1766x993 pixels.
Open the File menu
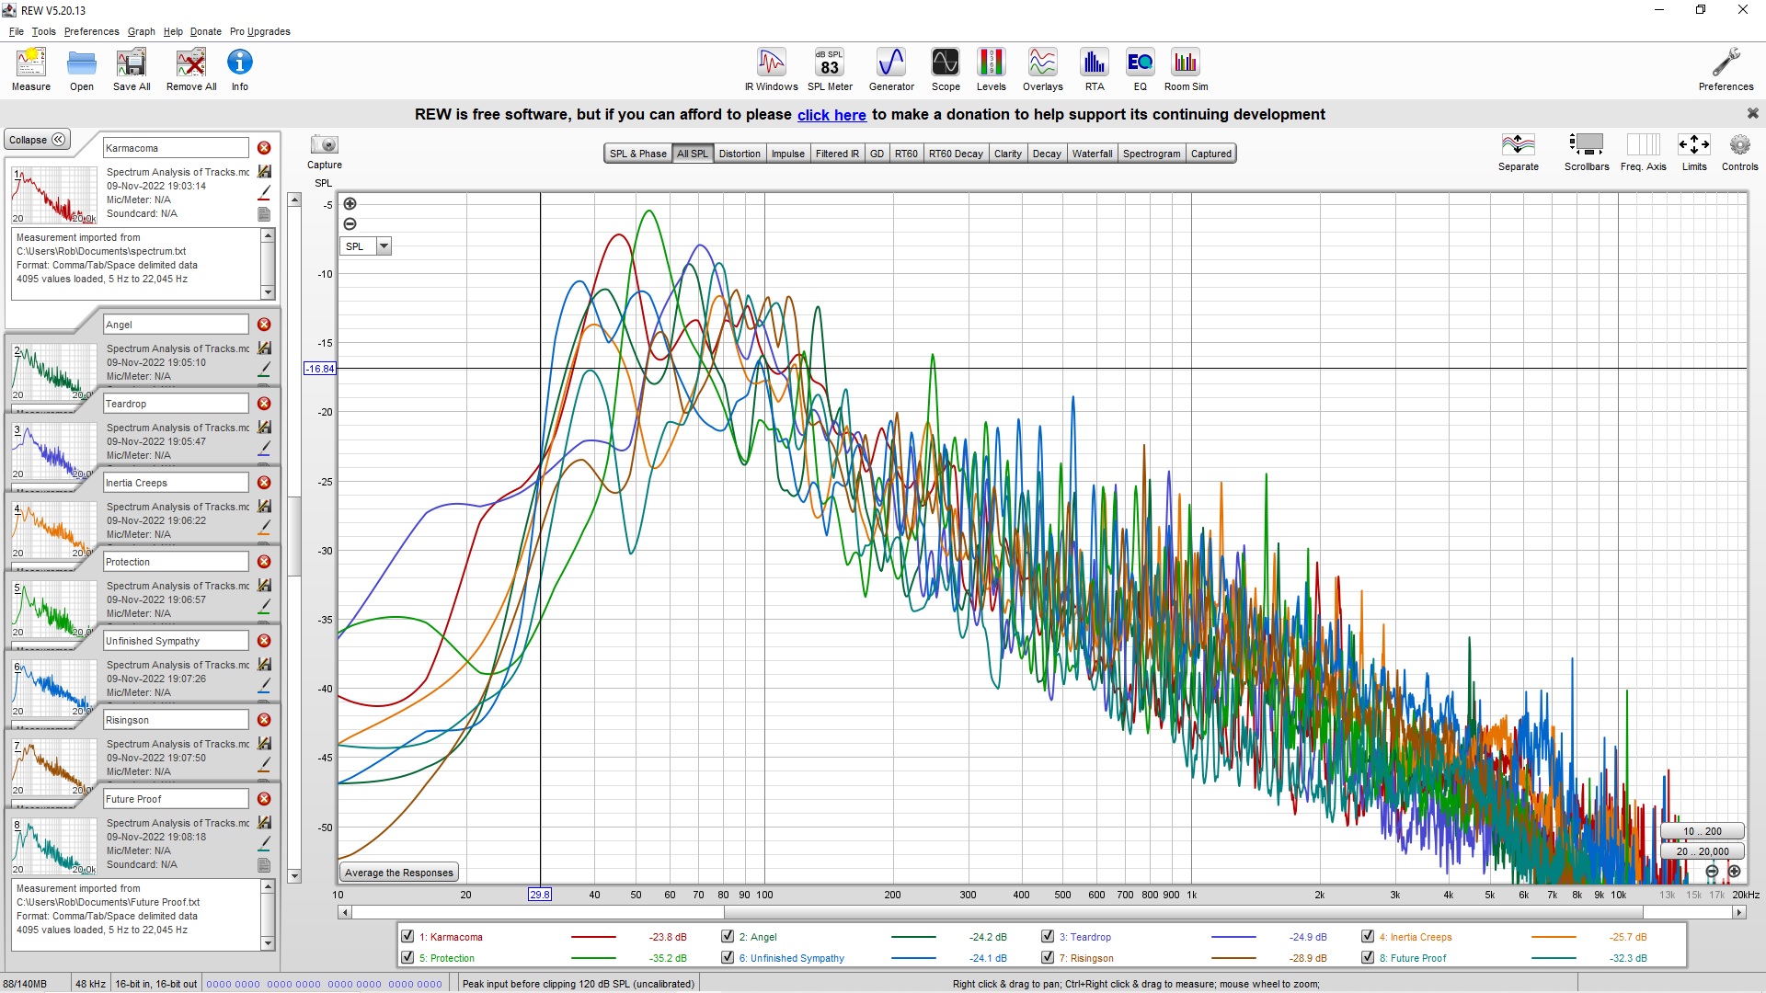pyautogui.click(x=17, y=31)
